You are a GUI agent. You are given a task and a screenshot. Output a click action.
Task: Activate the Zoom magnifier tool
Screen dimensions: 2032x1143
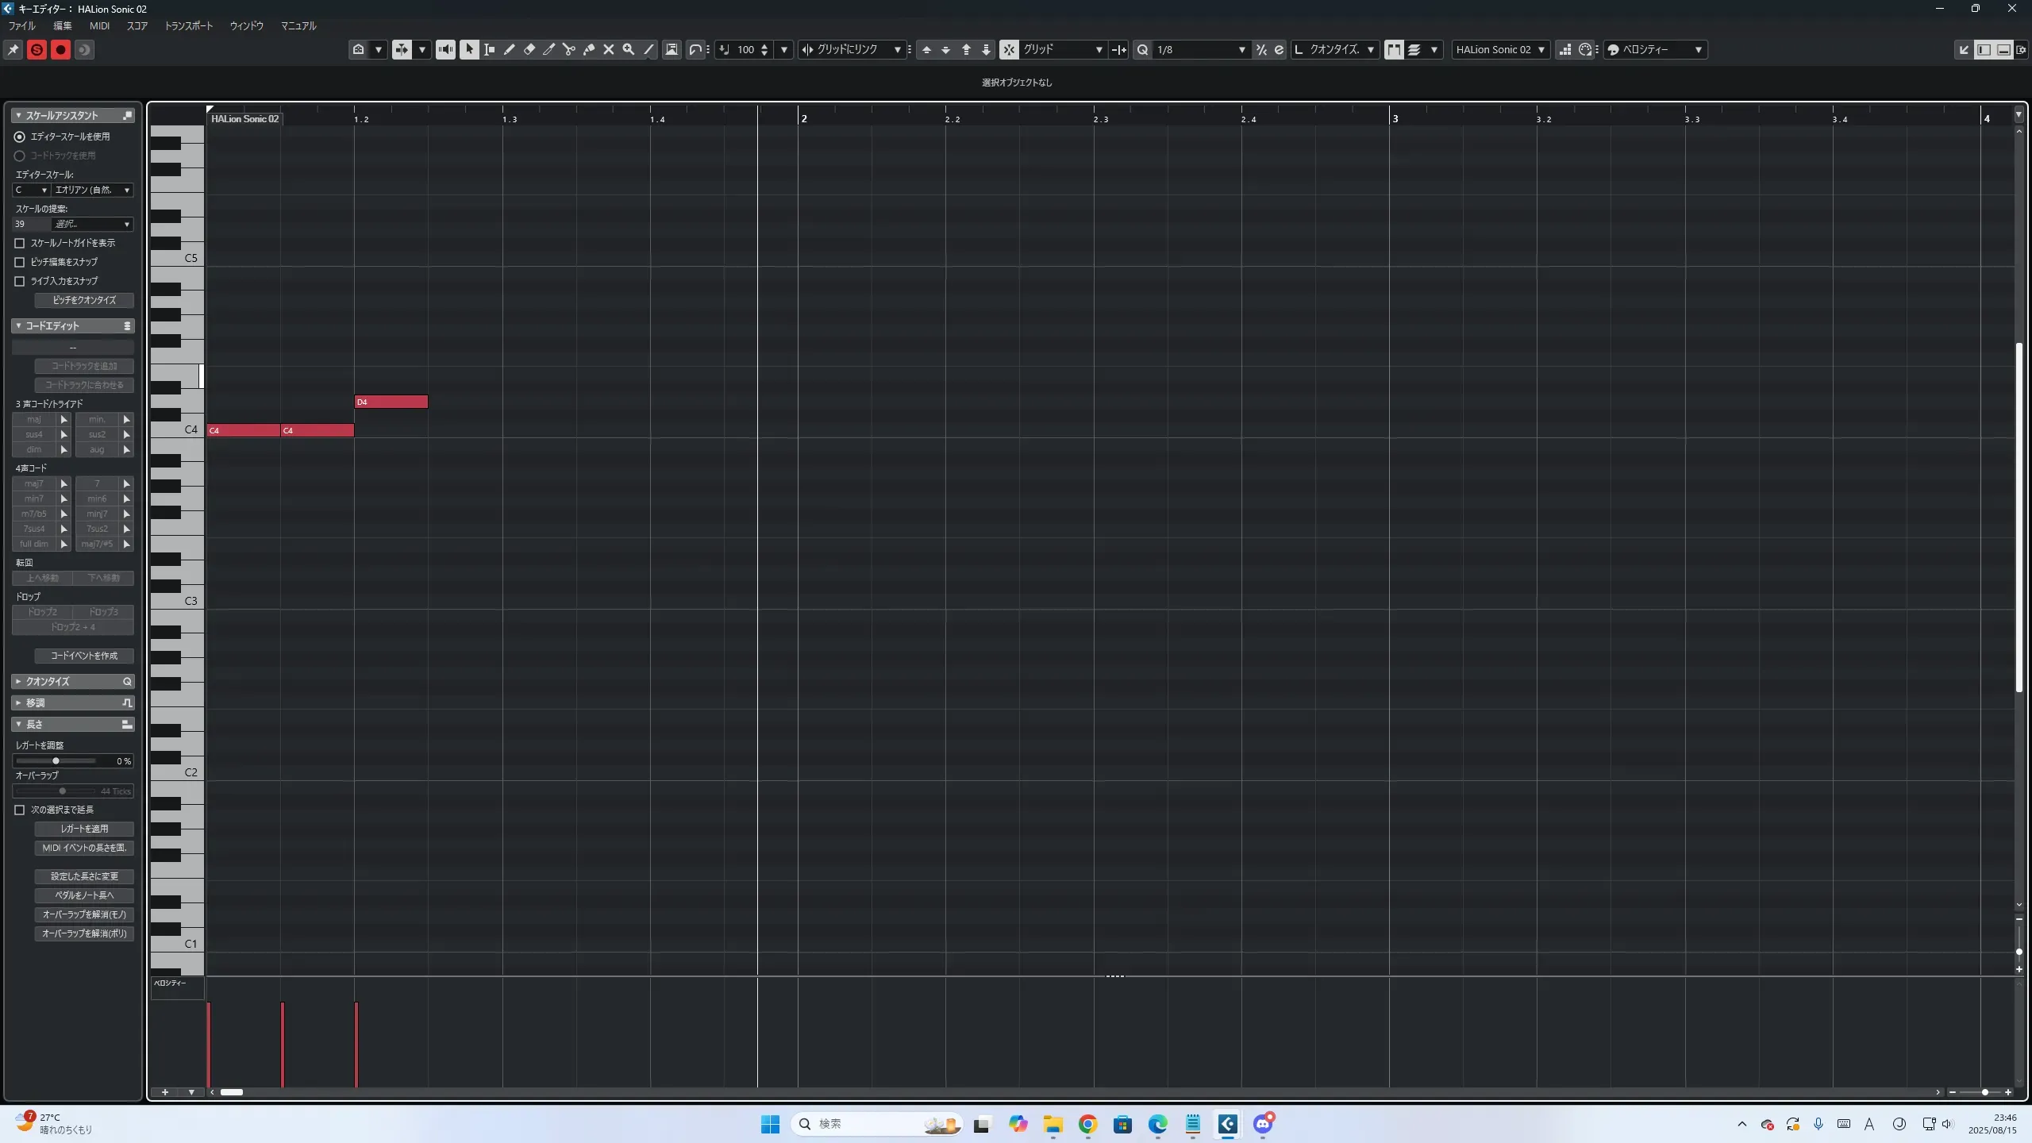pyautogui.click(x=629, y=49)
